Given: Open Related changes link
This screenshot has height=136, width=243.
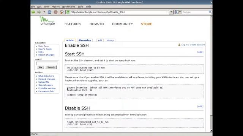Looking at the screenshot, I should click(47, 79).
